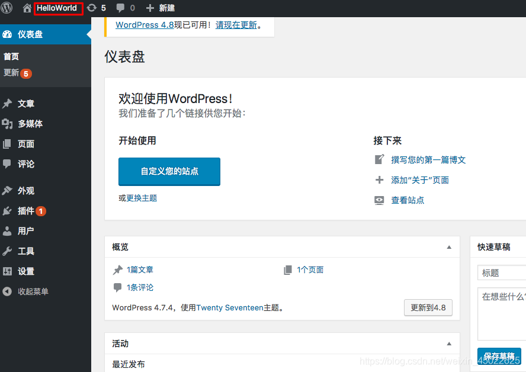Image resolution: width=526 pixels, height=372 pixels.
Task: Click the 5 updates count in admin bar
Action: (103, 8)
